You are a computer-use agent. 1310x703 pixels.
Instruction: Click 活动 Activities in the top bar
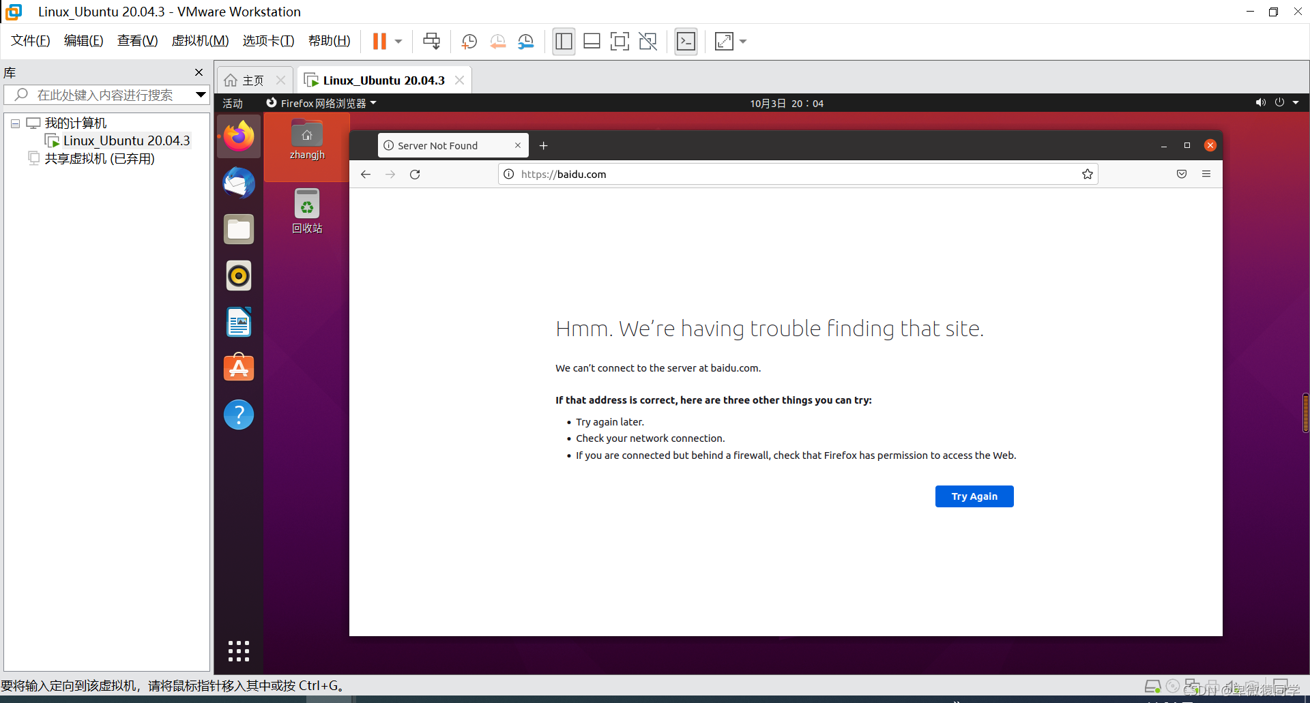(x=233, y=103)
